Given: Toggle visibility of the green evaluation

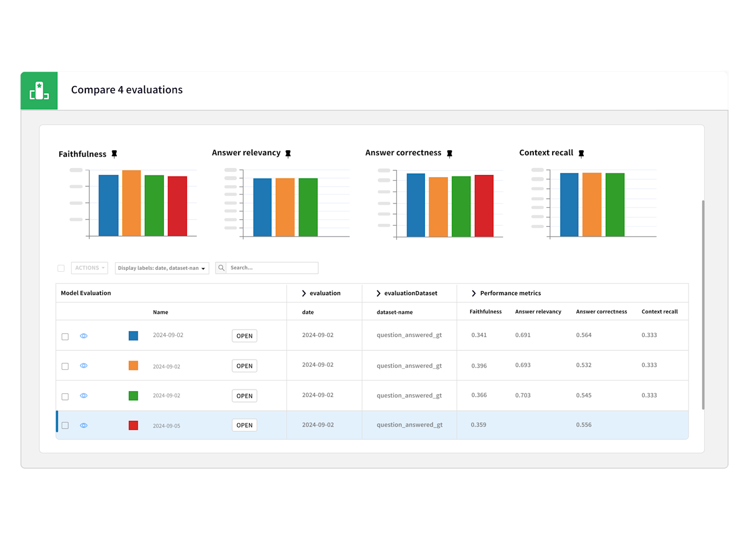Looking at the screenshot, I should pos(84,395).
